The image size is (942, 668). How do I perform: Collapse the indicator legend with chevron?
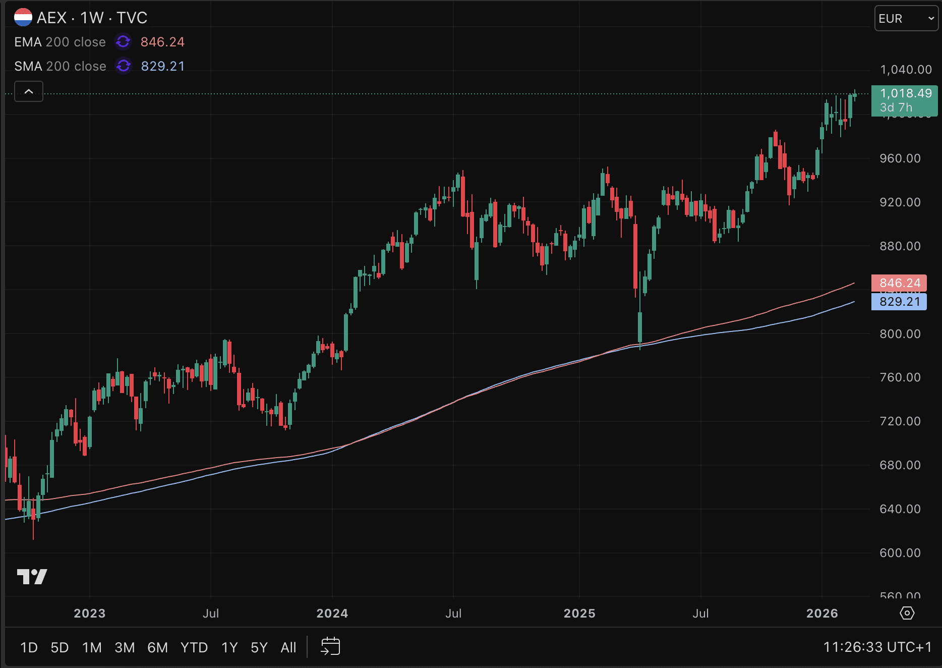(29, 91)
